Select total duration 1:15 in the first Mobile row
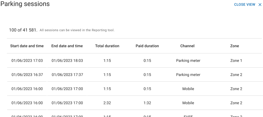263x117 pixels. (107, 89)
